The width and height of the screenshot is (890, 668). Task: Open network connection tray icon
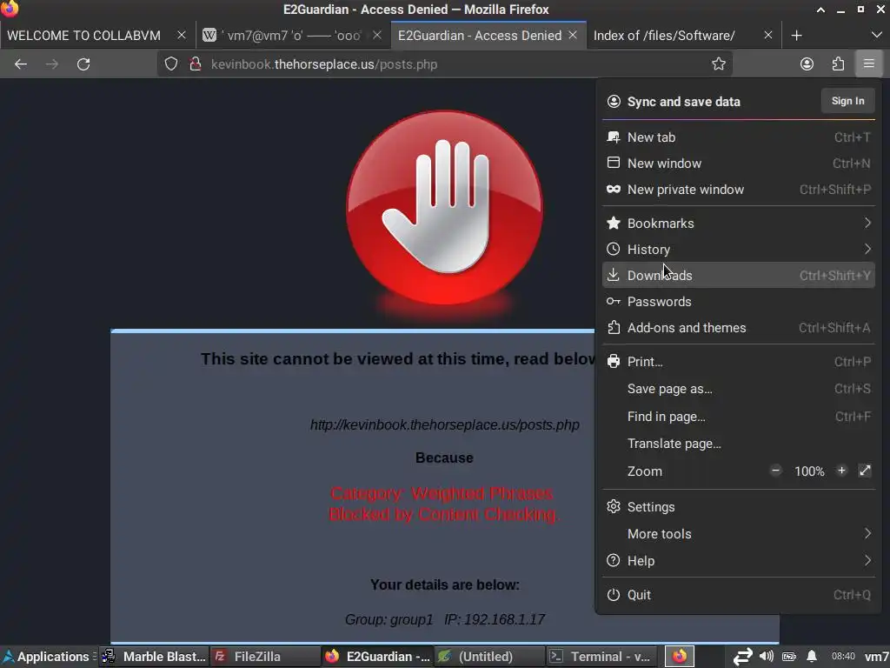[x=742, y=657]
